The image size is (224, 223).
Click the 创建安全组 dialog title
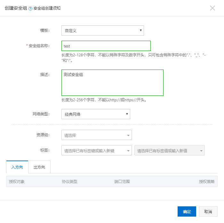pyautogui.click(x=16, y=8)
